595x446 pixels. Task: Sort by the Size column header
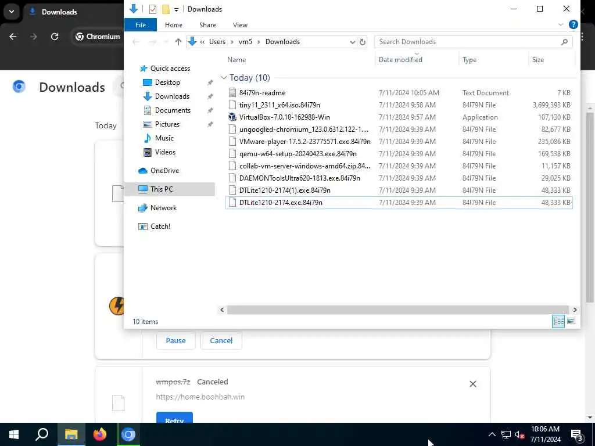537,60
